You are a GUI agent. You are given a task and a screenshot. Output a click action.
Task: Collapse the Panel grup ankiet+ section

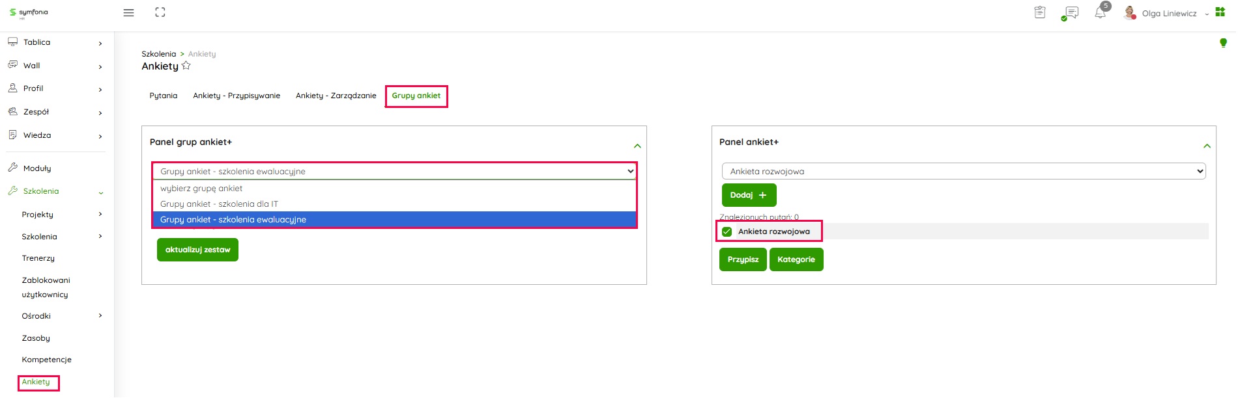coord(637,146)
